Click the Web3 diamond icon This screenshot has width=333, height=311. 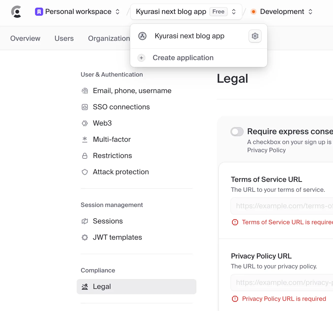coord(85,123)
